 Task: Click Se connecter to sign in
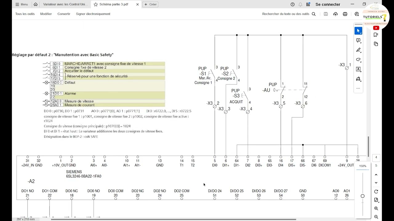point(328,4)
